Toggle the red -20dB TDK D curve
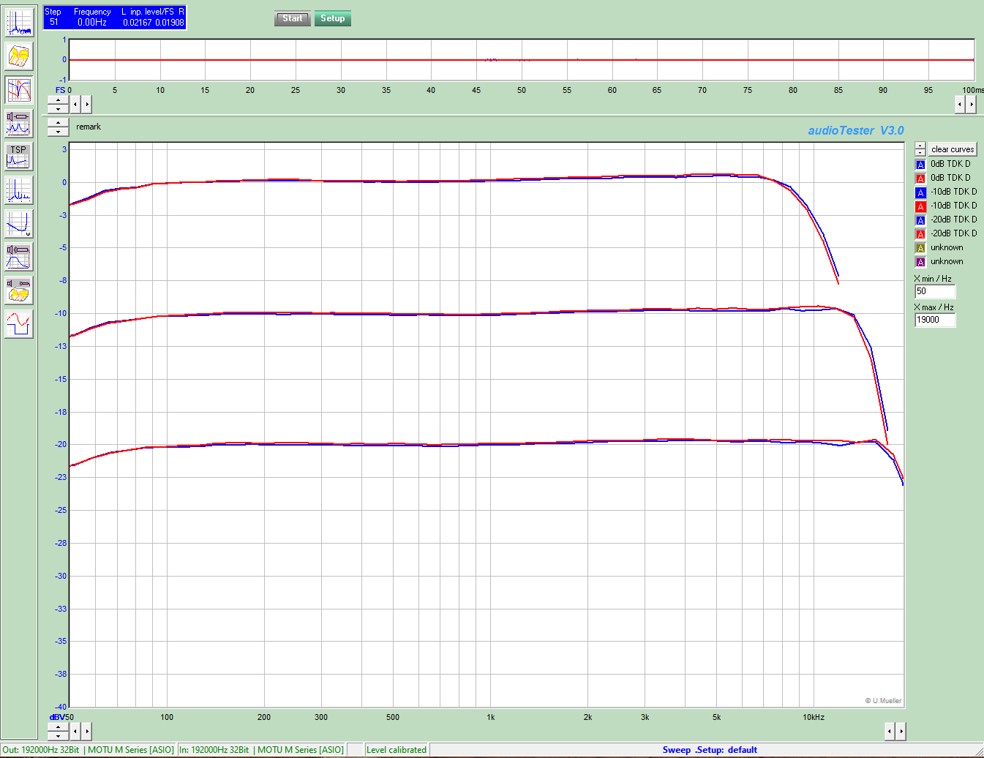Image resolution: width=984 pixels, height=758 pixels. pyautogui.click(x=921, y=234)
